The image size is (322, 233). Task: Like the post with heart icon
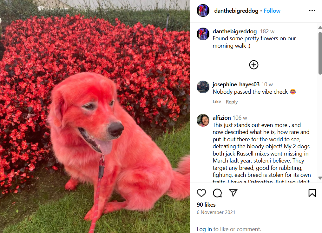click(x=201, y=193)
